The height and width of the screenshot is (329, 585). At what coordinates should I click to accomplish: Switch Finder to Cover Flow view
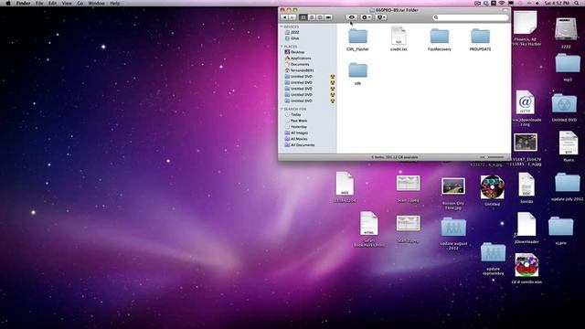[328, 17]
